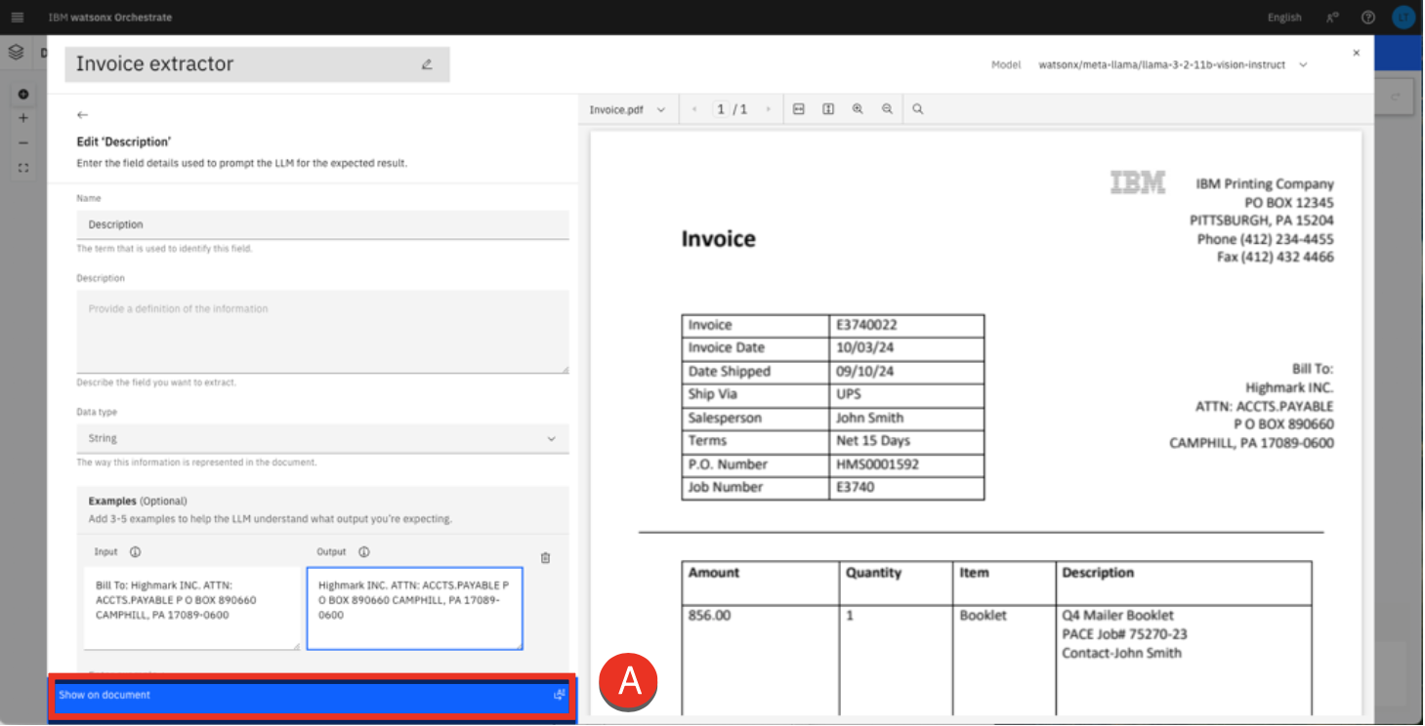The image size is (1425, 726).
Task: Zoom in on the invoice document
Action: point(858,109)
